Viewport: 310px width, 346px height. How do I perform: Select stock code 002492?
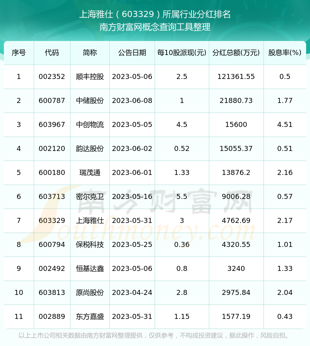(x=52, y=269)
